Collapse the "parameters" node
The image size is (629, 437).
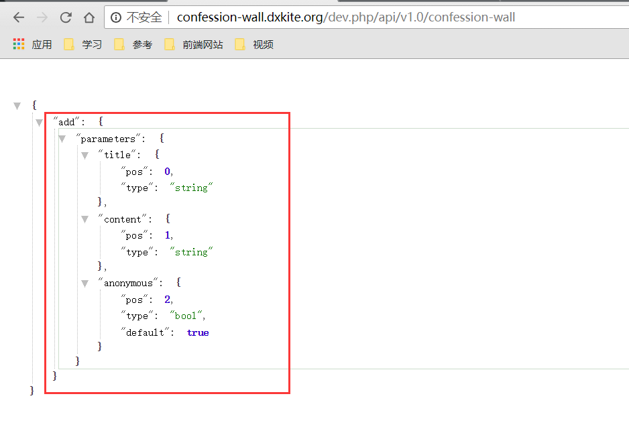click(x=62, y=139)
